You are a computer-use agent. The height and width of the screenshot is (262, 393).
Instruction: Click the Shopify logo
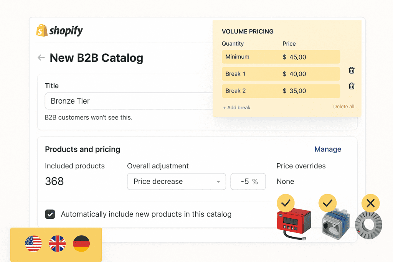(x=59, y=30)
